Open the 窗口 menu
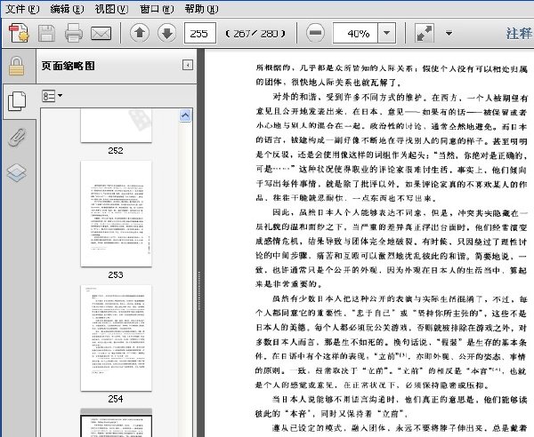The height and width of the screenshot is (437, 534). (157, 9)
